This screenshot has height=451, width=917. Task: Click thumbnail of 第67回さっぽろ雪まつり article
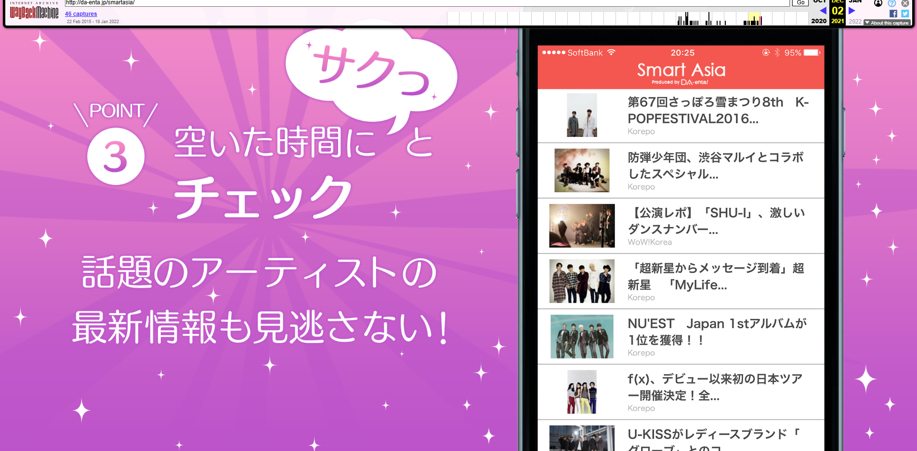coord(582,115)
